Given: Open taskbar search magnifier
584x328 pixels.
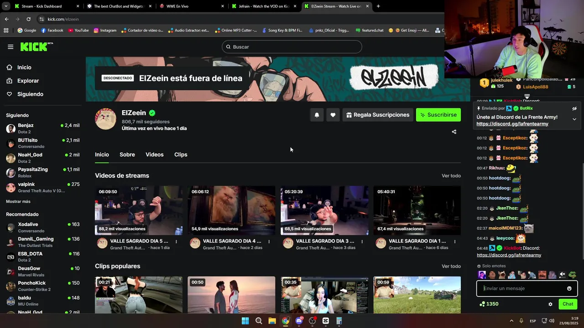Looking at the screenshot, I should tap(259, 321).
